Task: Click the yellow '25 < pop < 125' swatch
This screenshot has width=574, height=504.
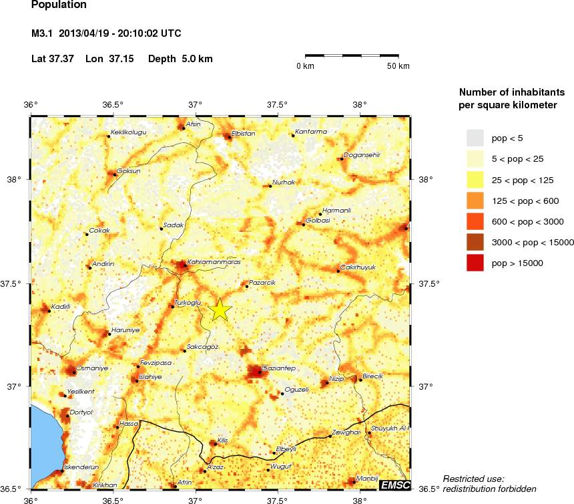Action: click(x=475, y=180)
